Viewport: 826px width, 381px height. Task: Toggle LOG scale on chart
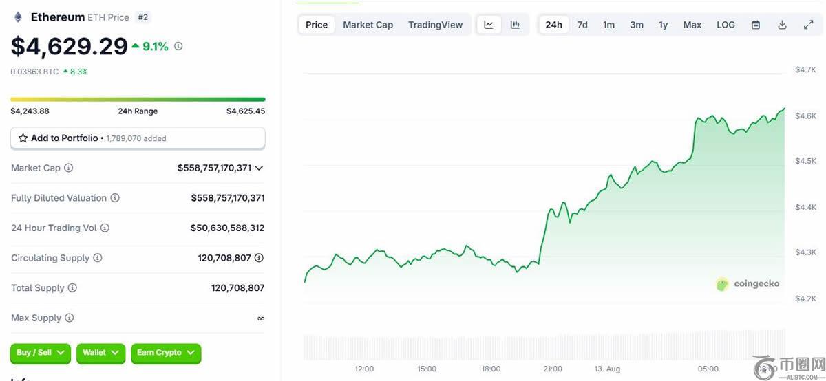[726, 25]
